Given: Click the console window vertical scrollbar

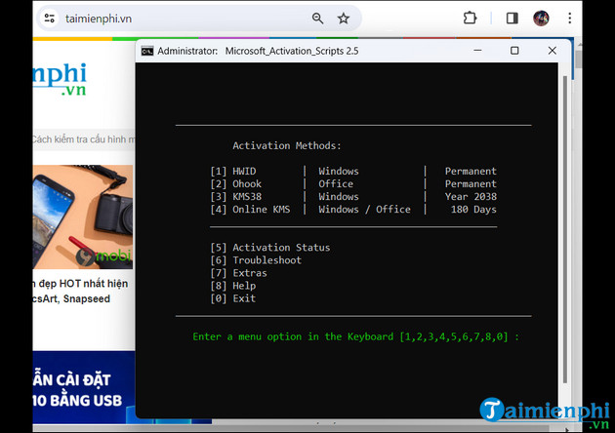Looking at the screenshot, I should point(565,229).
